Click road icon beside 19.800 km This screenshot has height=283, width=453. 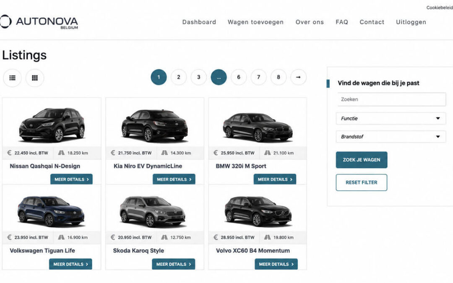pos(268,237)
